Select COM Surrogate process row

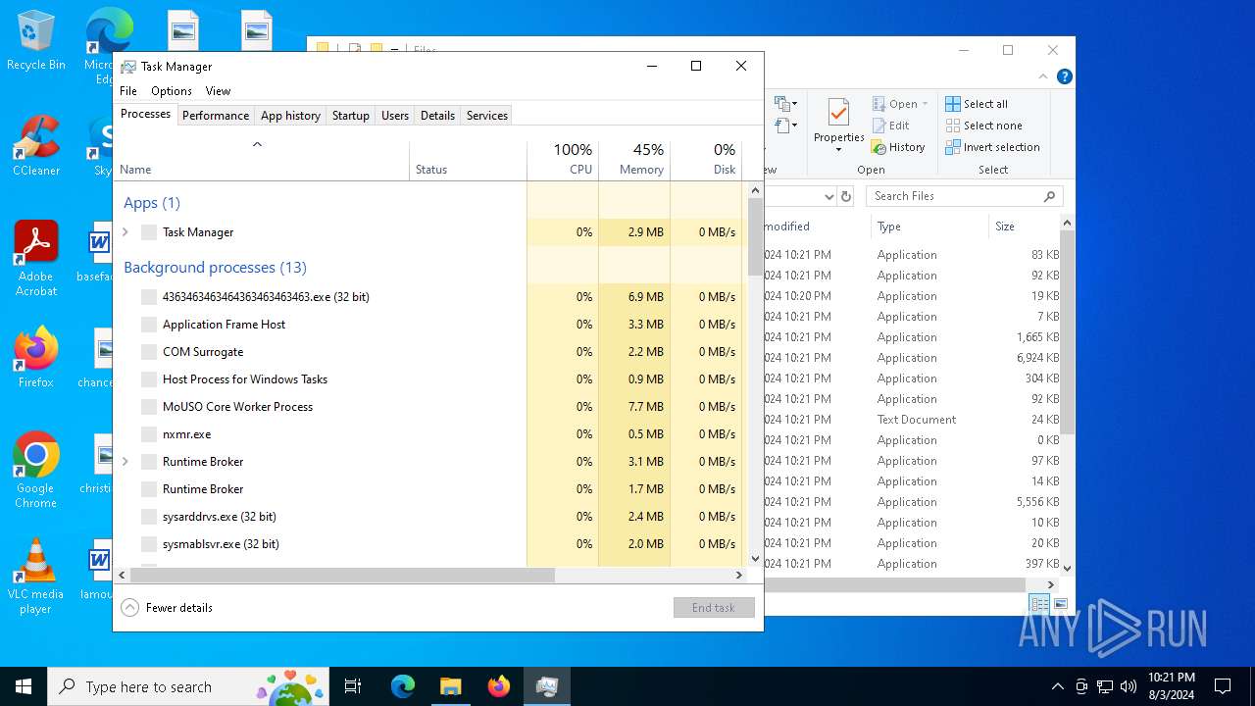pyautogui.click(x=429, y=351)
